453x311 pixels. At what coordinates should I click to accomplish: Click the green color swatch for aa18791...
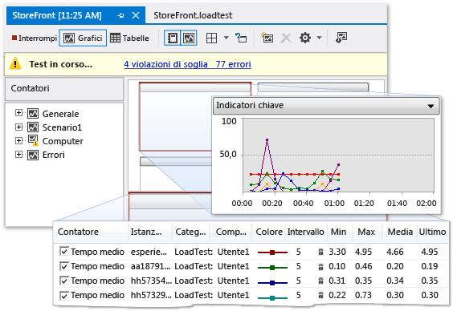coord(272,267)
